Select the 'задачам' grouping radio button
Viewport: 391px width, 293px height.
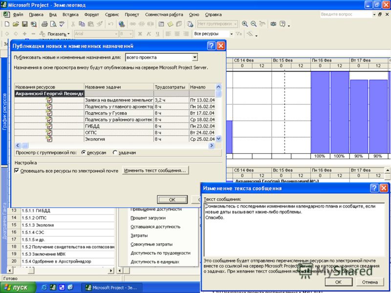click(x=115, y=152)
